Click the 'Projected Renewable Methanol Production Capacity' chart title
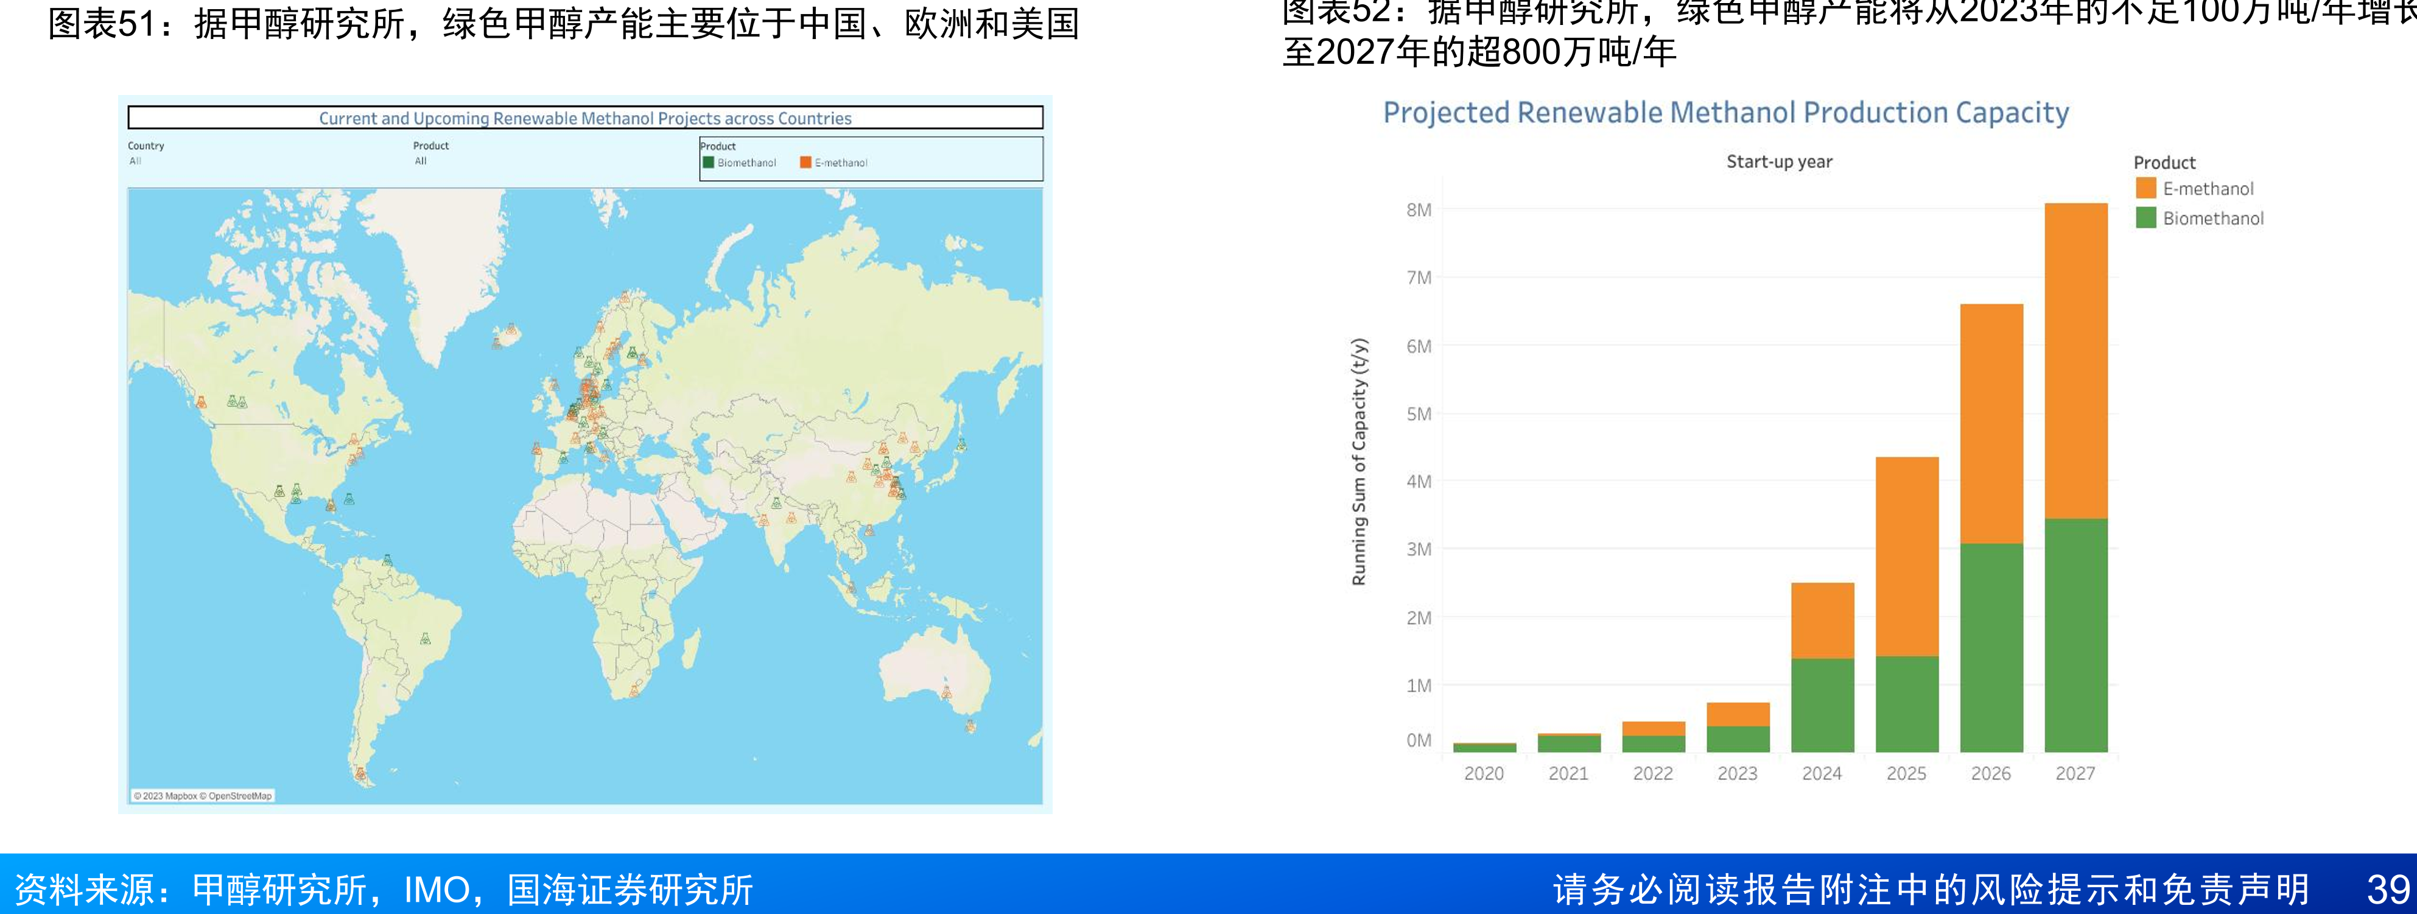Viewport: 2417px width, 914px height. 1725,113
